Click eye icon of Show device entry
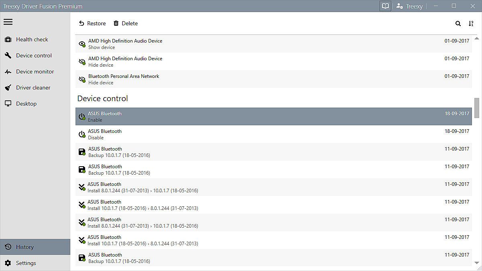Viewport: 482px width, 271px height. pyautogui.click(x=82, y=44)
